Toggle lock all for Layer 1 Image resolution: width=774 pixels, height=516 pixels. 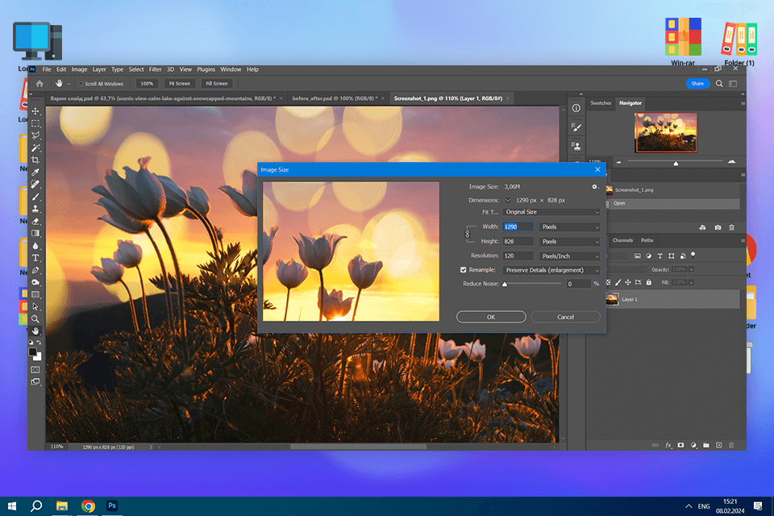tap(648, 282)
